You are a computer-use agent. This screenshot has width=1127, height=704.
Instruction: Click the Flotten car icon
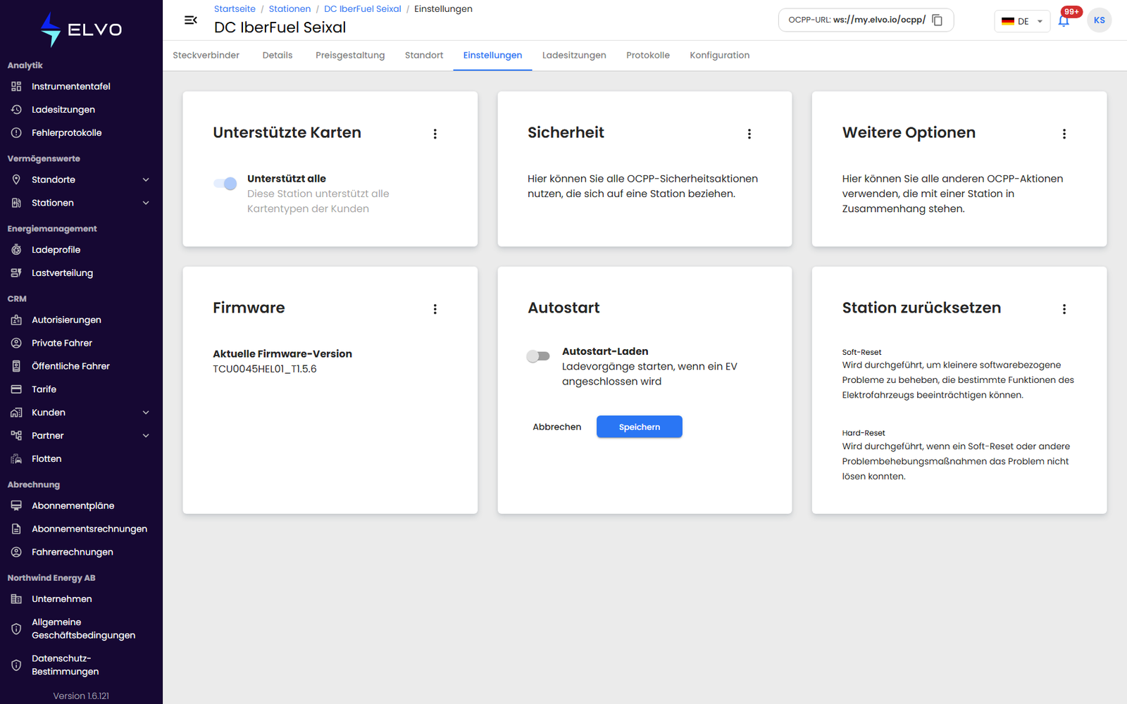pos(16,459)
